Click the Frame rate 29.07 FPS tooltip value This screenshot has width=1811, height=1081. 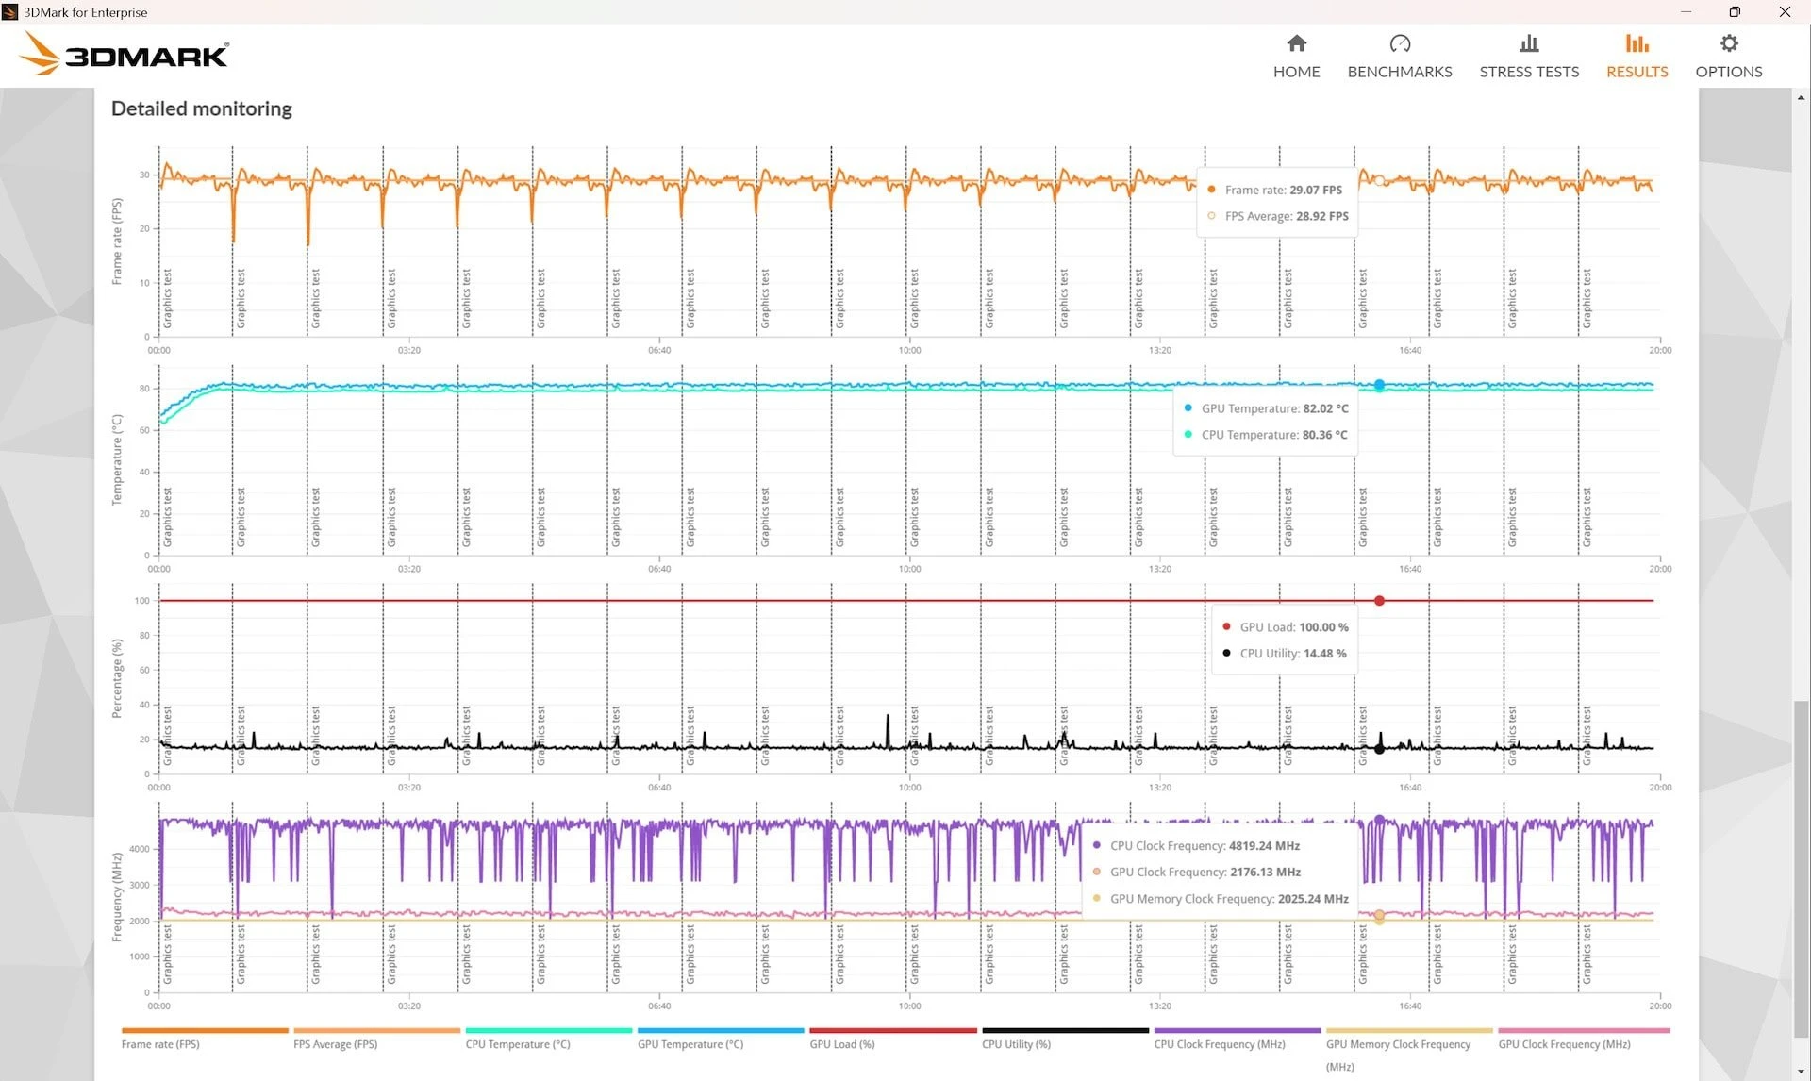click(x=1316, y=190)
